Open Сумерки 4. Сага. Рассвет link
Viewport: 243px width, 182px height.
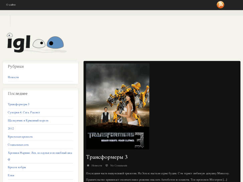(24, 112)
